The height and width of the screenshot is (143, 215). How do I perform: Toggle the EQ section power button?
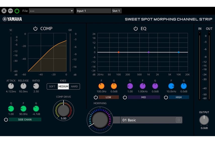135,29
